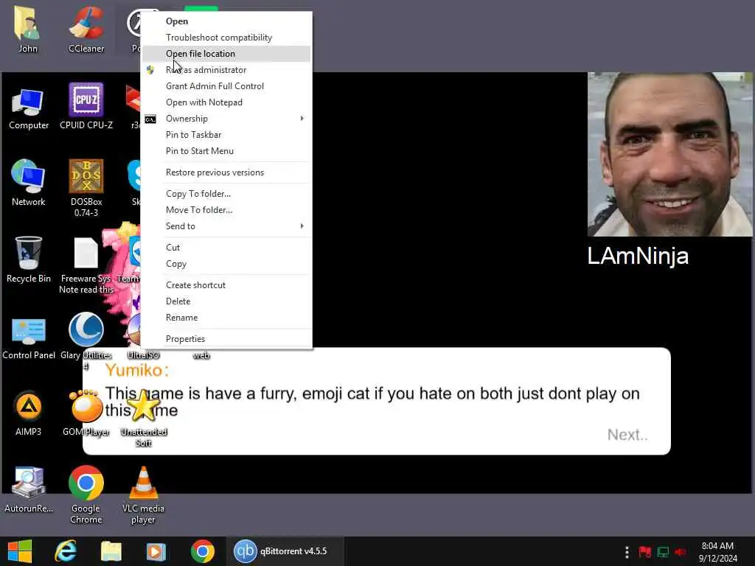Click the Yumiko speaker name
Image resolution: width=755 pixels, height=566 pixels.
137,370
